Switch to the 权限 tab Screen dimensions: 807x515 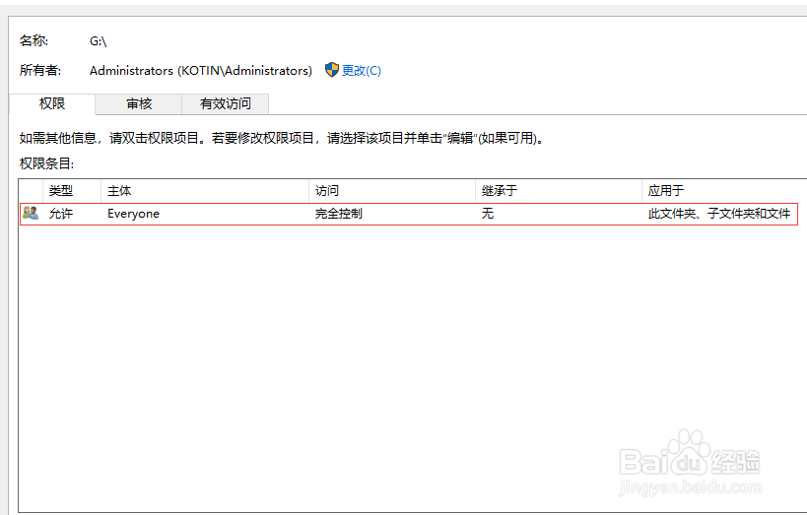pos(52,104)
